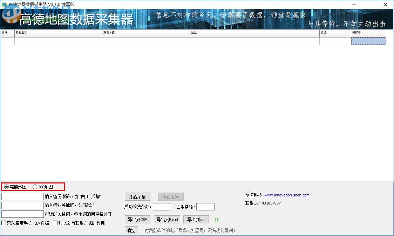Click the 开始采集 button

click(x=137, y=196)
